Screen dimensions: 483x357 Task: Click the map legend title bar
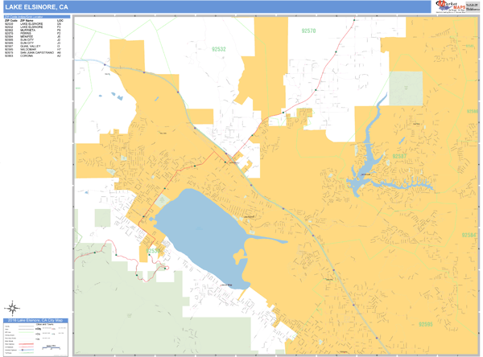pyautogui.click(x=36, y=321)
